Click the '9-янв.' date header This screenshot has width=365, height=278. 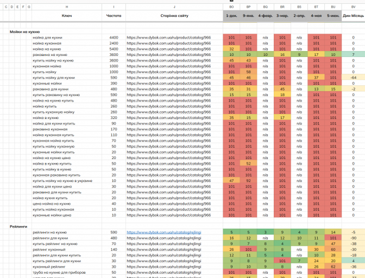(248, 16)
